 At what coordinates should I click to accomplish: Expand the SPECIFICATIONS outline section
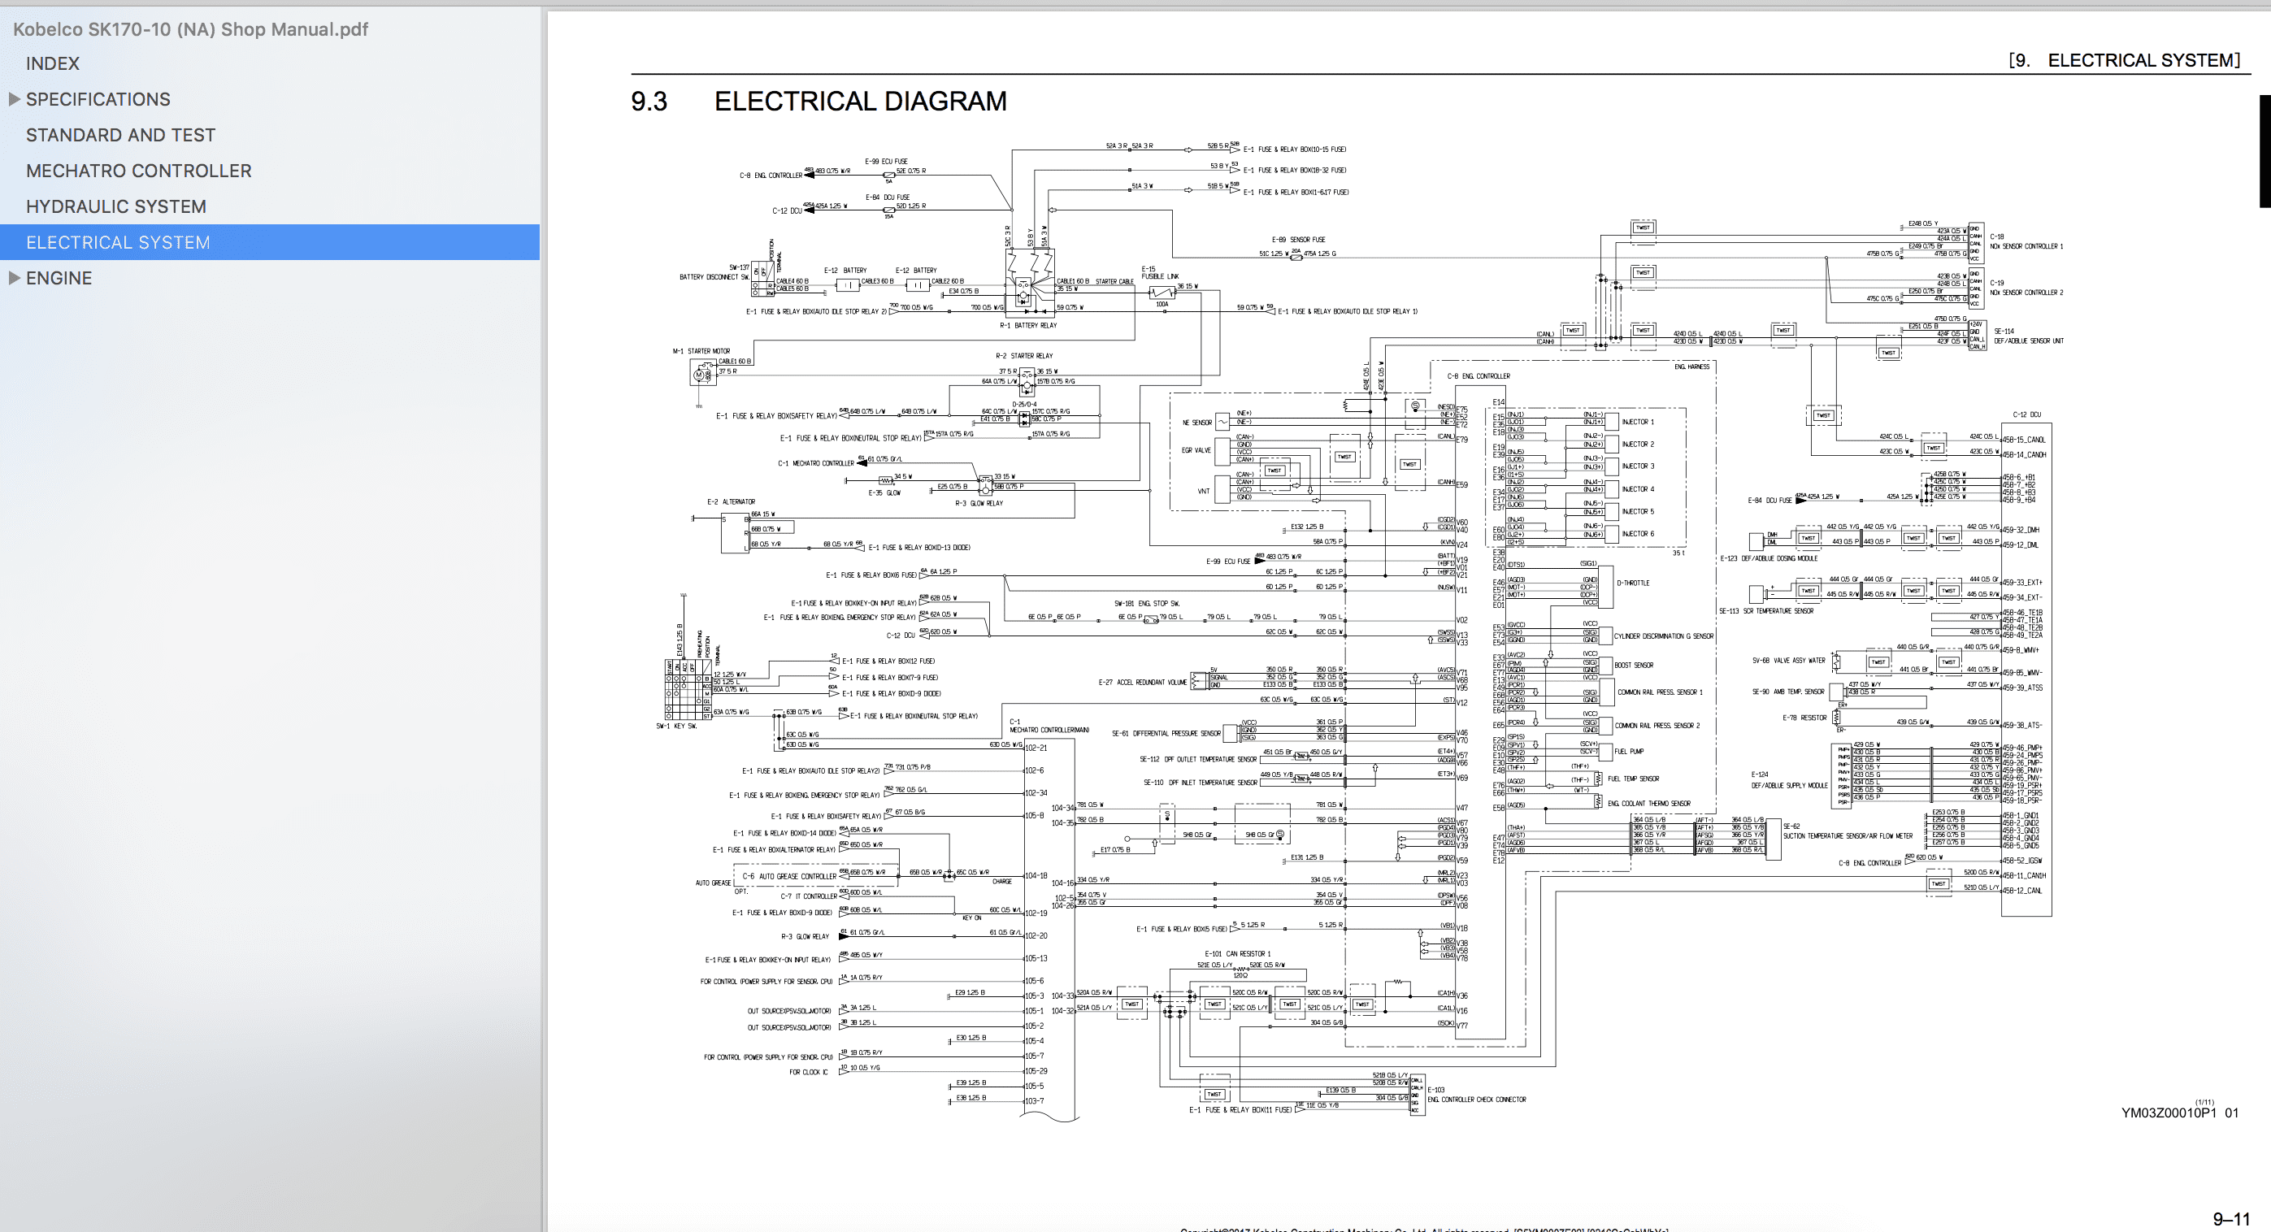pos(14,100)
